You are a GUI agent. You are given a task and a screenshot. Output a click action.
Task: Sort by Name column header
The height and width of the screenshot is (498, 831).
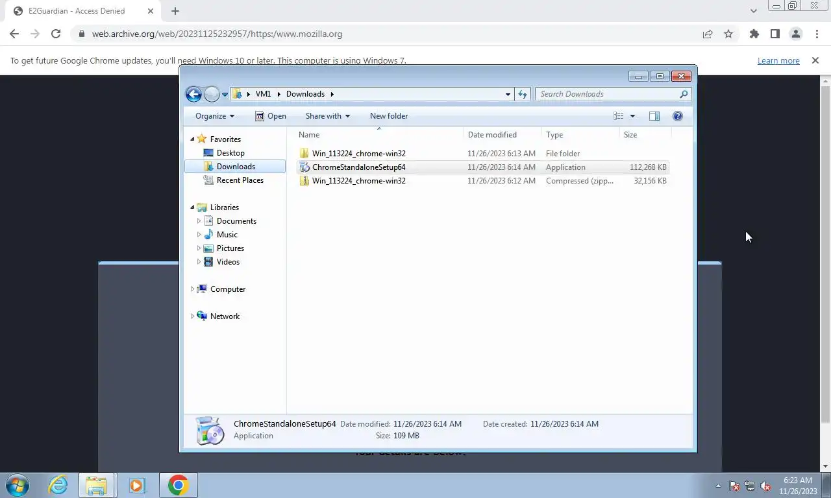pos(379,135)
